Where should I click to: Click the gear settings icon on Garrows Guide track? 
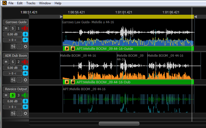pos(25,46)
